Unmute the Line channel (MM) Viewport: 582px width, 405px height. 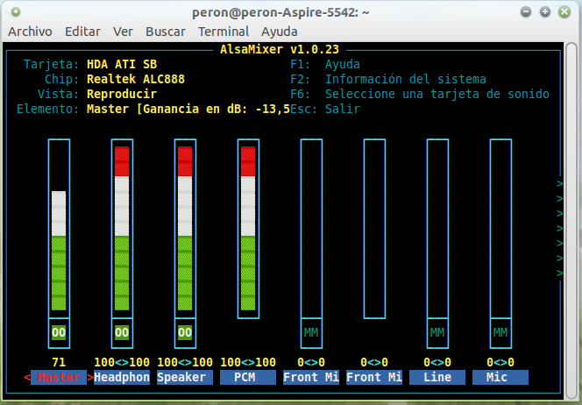[x=437, y=332]
